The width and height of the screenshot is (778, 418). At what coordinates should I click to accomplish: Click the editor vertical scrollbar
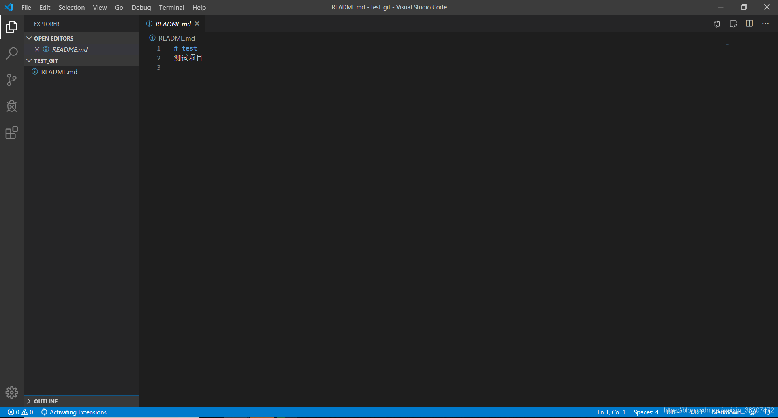pos(775,225)
